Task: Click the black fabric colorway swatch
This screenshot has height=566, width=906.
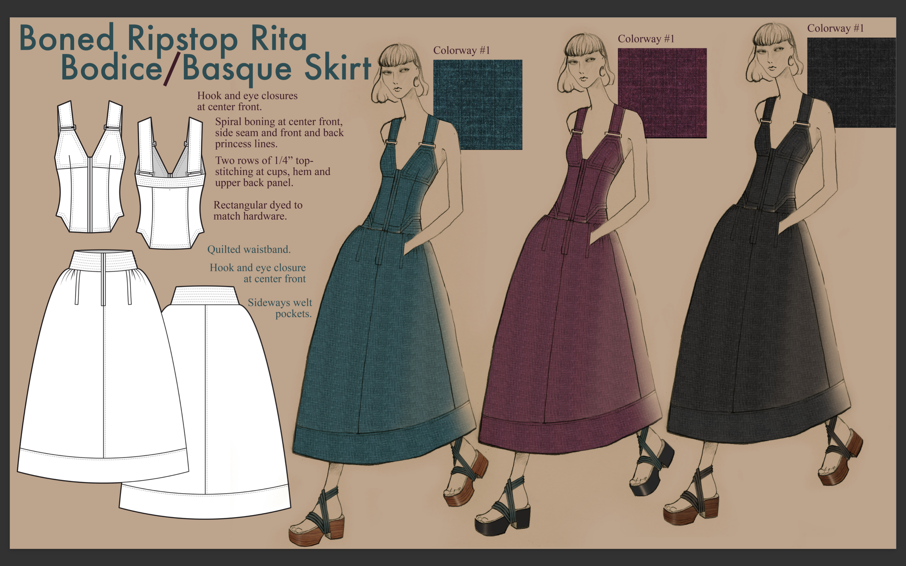Action: click(x=851, y=82)
